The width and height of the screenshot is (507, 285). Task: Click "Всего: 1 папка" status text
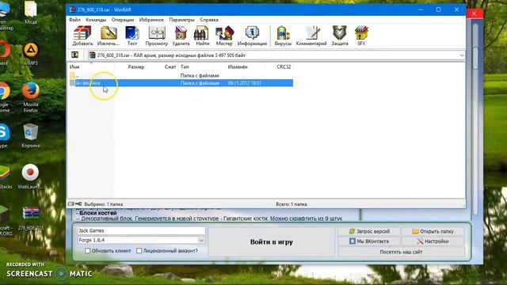pyautogui.click(x=292, y=204)
